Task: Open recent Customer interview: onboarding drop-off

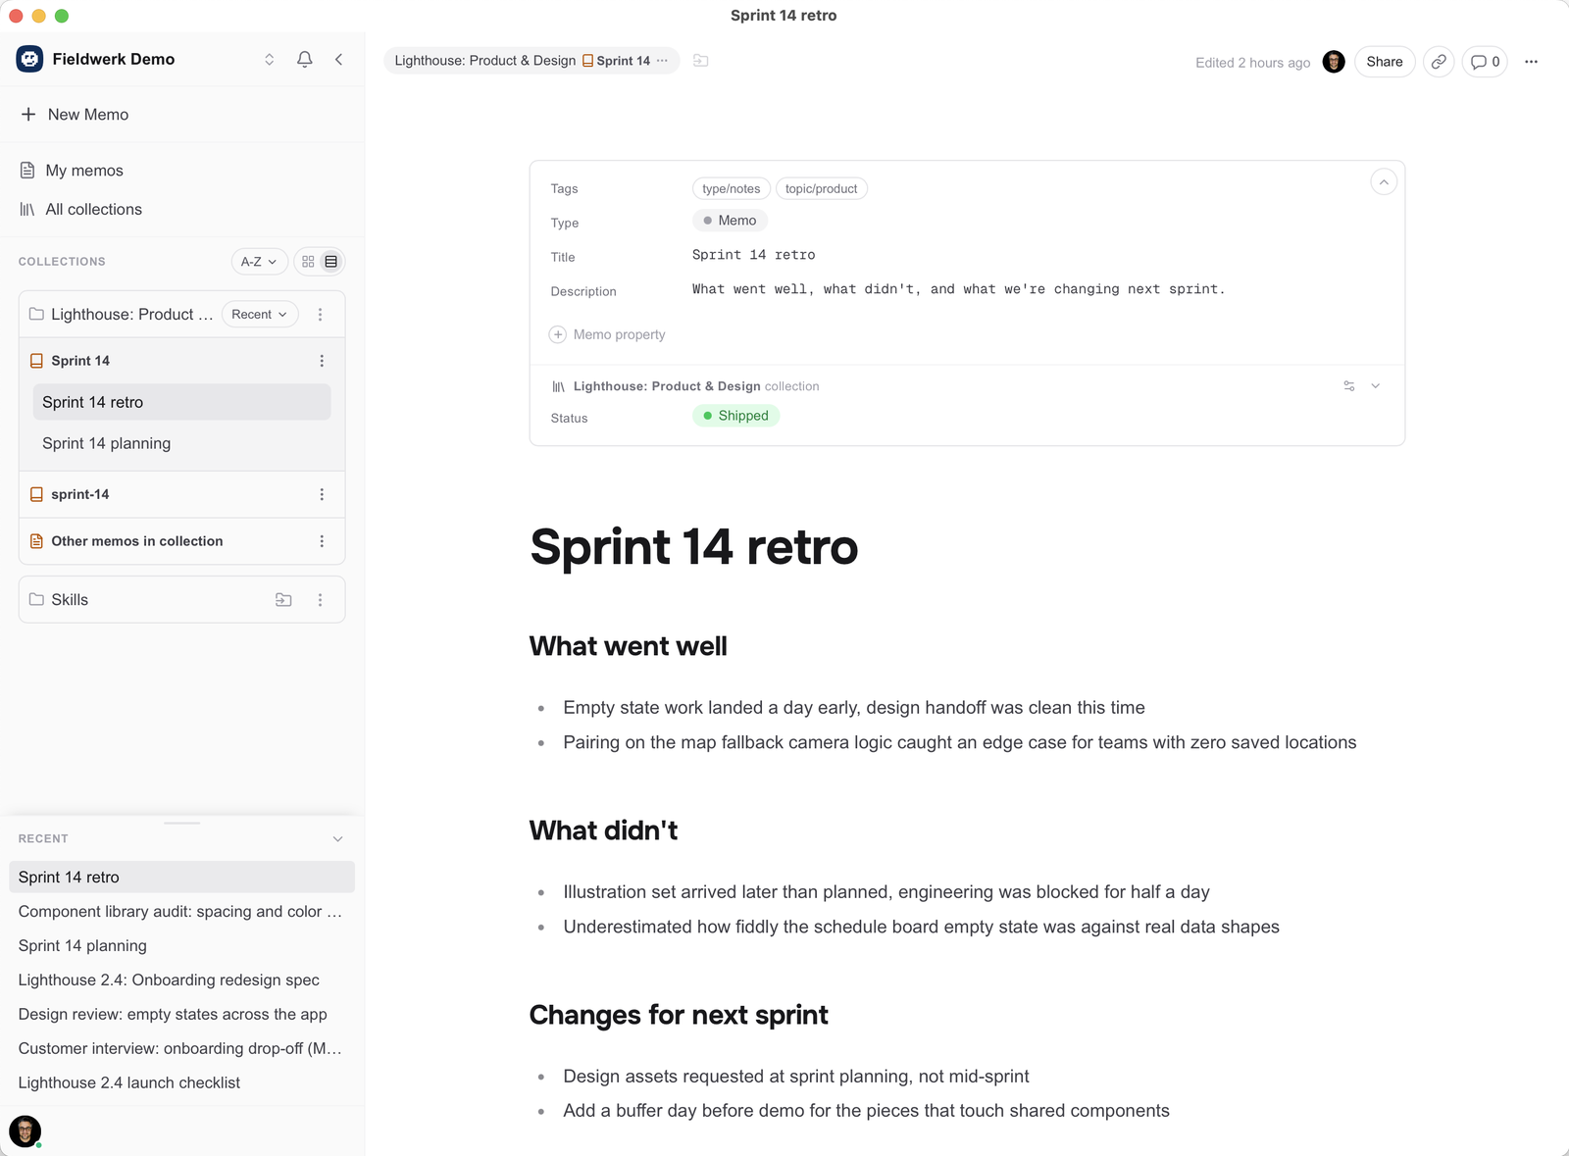Action: point(181,1049)
